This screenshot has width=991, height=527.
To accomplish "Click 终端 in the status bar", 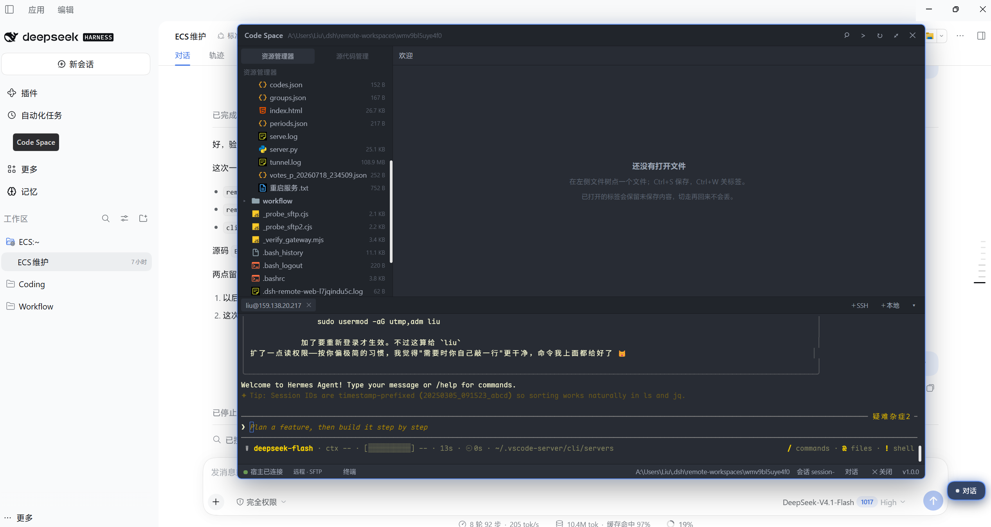I will pyautogui.click(x=350, y=472).
